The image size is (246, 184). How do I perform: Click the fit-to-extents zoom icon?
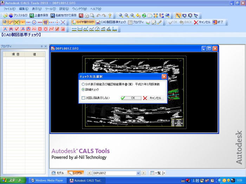pos(156,15)
